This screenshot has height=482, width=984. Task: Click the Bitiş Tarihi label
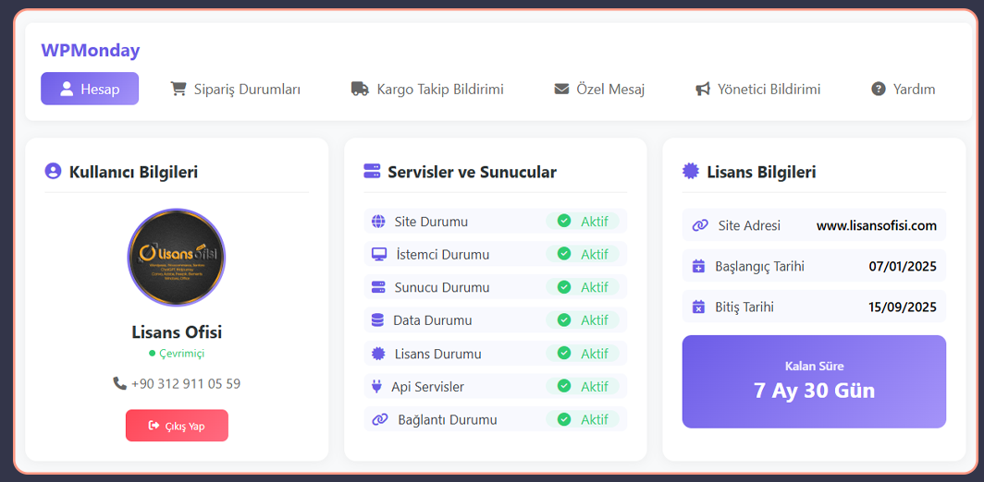744,307
